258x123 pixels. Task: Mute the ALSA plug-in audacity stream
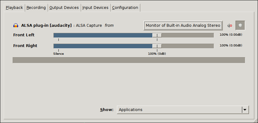coord(230,26)
